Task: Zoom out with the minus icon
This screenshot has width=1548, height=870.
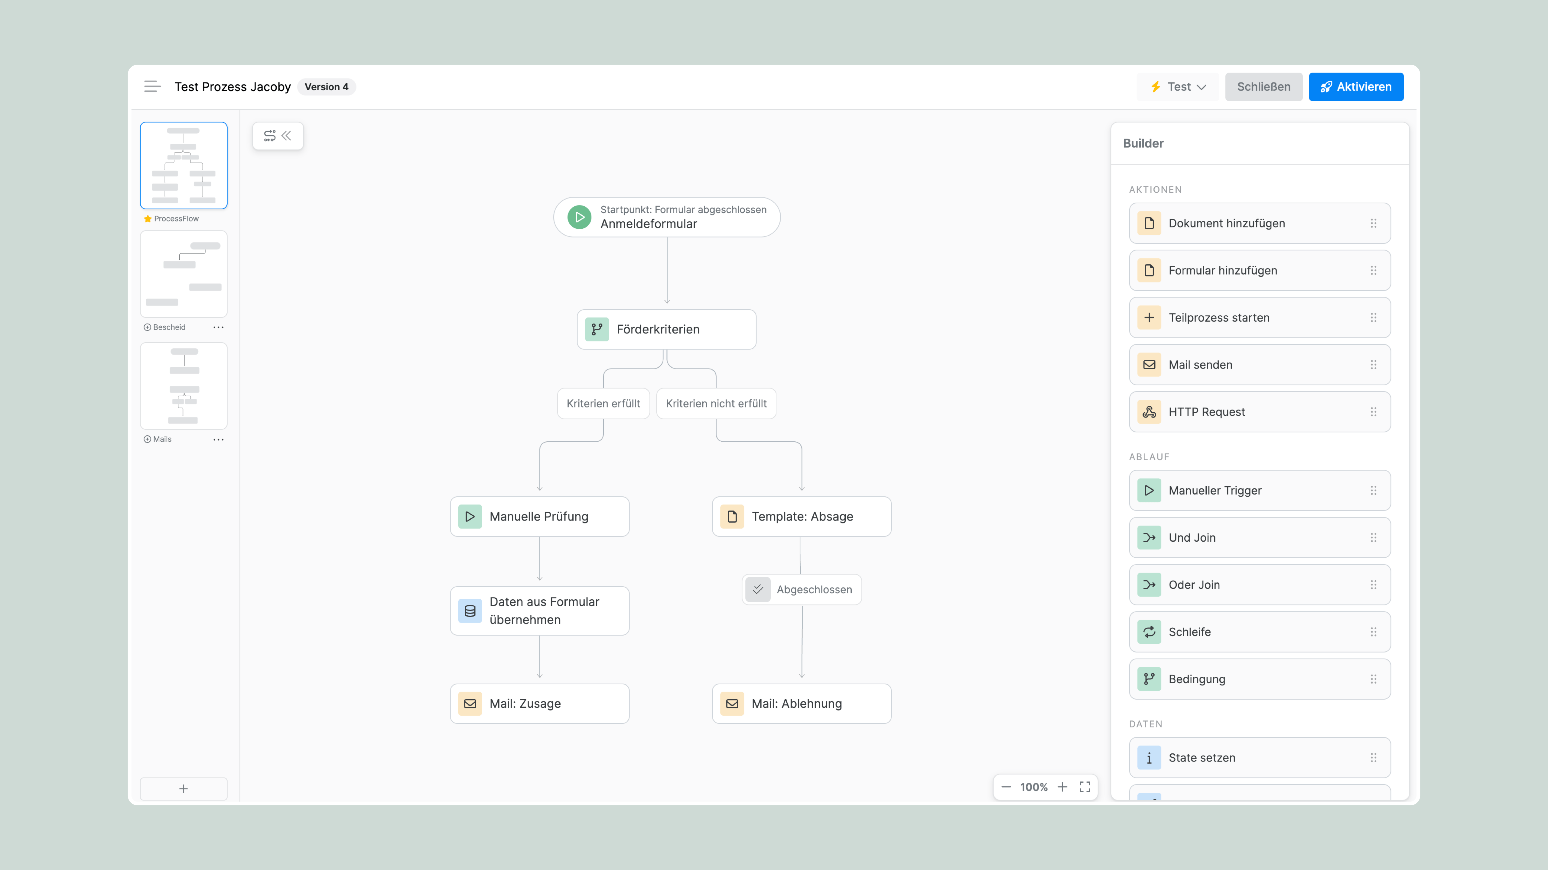Action: (1006, 787)
